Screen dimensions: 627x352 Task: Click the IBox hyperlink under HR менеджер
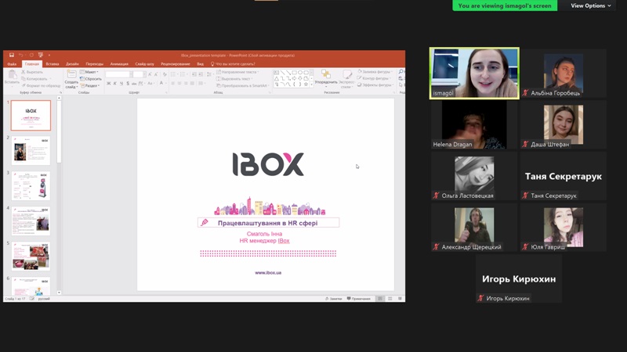coord(284,241)
